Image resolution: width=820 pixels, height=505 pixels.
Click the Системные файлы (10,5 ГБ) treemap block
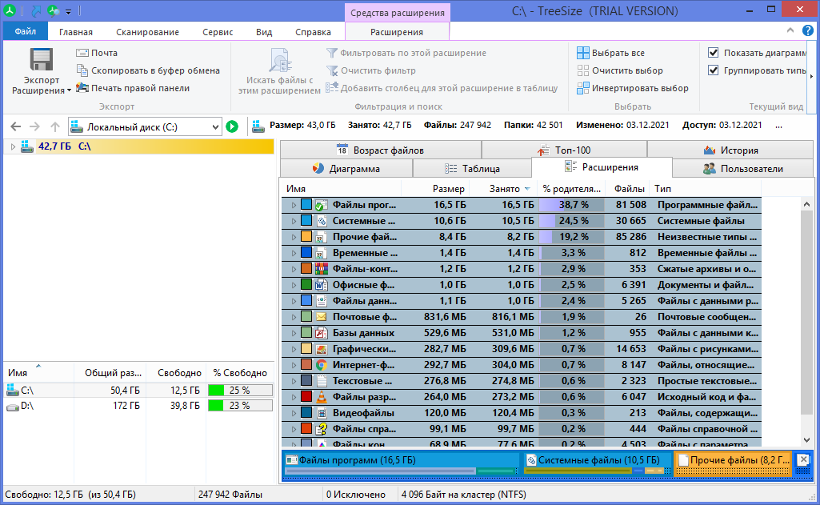pyautogui.click(x=598, y=463)
